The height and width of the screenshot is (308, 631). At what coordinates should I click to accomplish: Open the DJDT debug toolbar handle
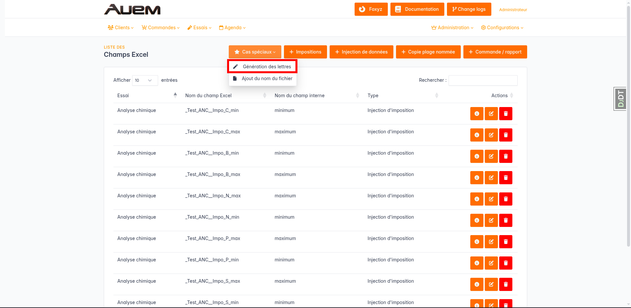[620, 99]
